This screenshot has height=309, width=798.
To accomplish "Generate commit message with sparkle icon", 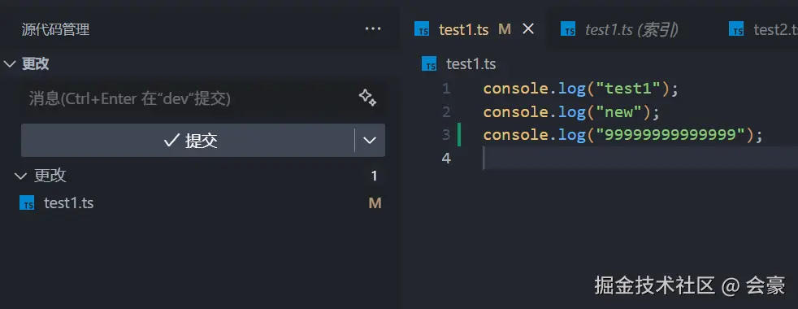I will (x=367, y=98).
